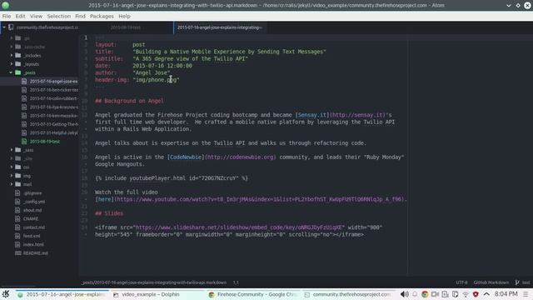
Task: Click the green _posts folder icon
Action: pyautogui.click(x=18, y=72)
